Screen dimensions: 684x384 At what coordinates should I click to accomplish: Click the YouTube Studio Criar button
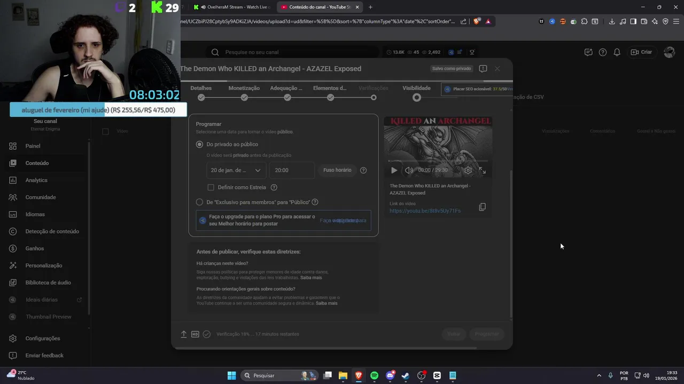[x=641, y=52]
